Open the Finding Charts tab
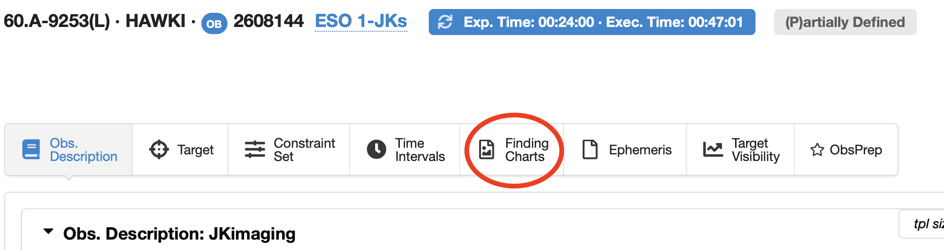Image resolution: width=944 pixels, height=250 pixels. point(526,150)
